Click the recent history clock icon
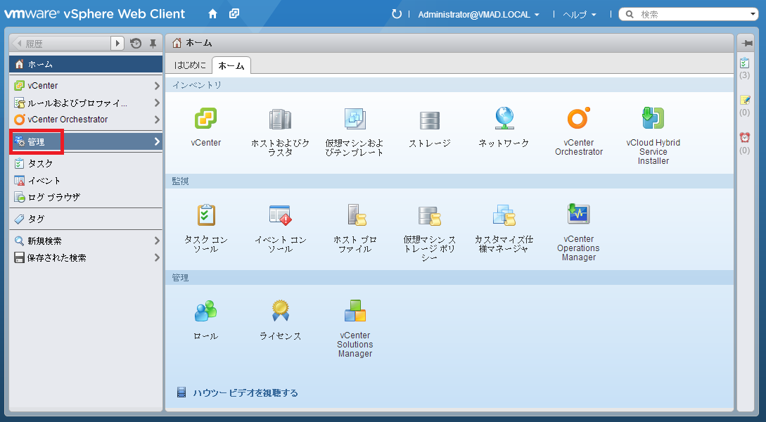This screenshot has width=766, height=422. point(136,44)
